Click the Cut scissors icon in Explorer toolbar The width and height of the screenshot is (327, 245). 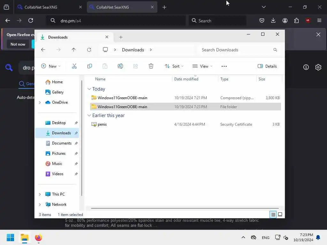[x=74, y=66]
